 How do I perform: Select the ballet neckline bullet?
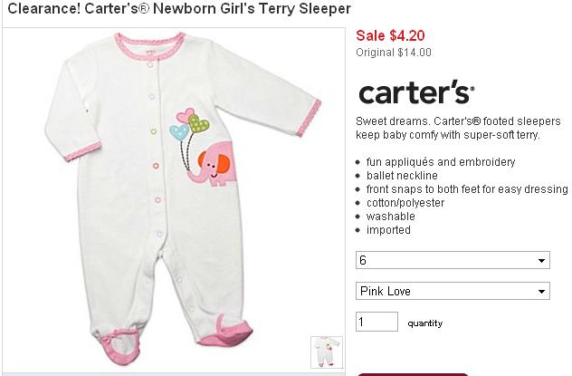(402, 176)
